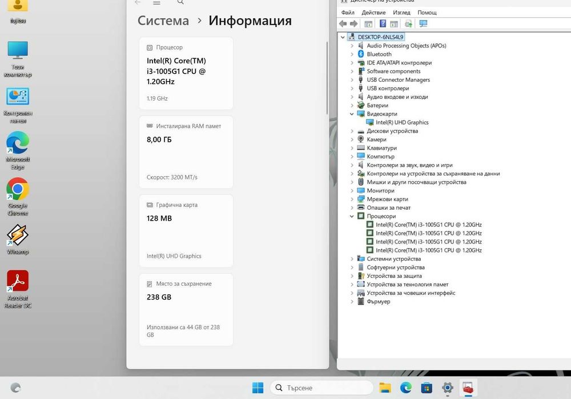Open the Изглед menu
Viewport: 571px width, 399px height.
click(x=401, y=13)
